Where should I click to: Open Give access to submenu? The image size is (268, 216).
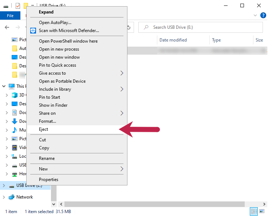[x=77, y=73]
